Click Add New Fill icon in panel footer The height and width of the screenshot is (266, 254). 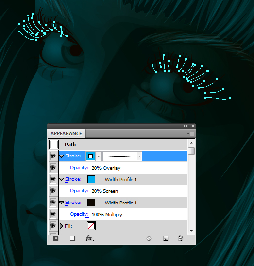[72, 238]
